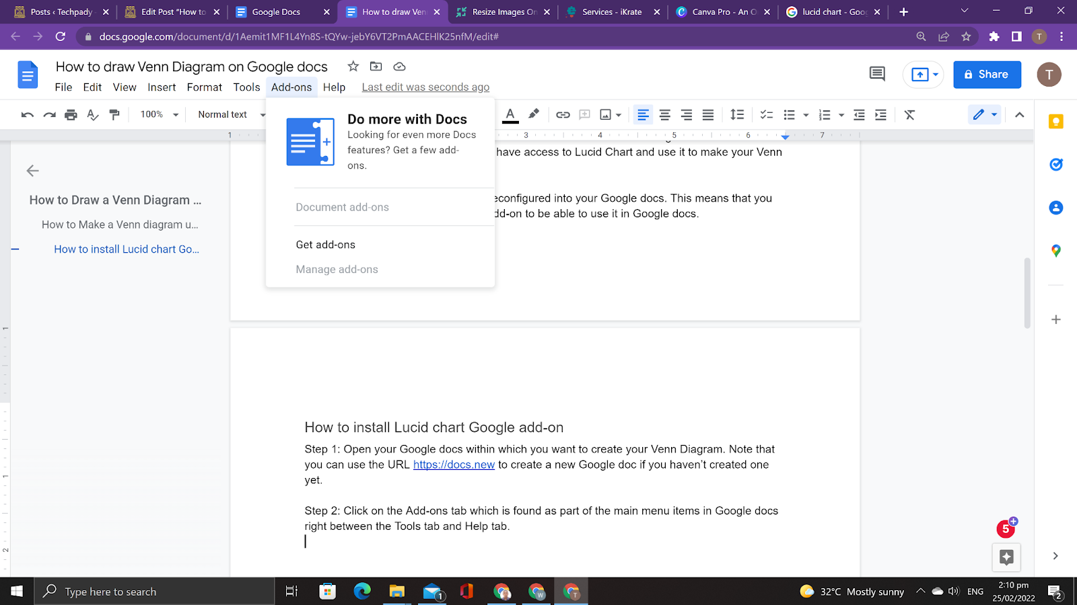The width and height of the screenshot is (1077, 605).
Task: Toggle the numbered list
Action: coord(825,115)
